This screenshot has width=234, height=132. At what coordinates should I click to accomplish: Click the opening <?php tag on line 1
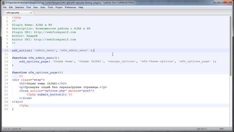pos(16,18)
